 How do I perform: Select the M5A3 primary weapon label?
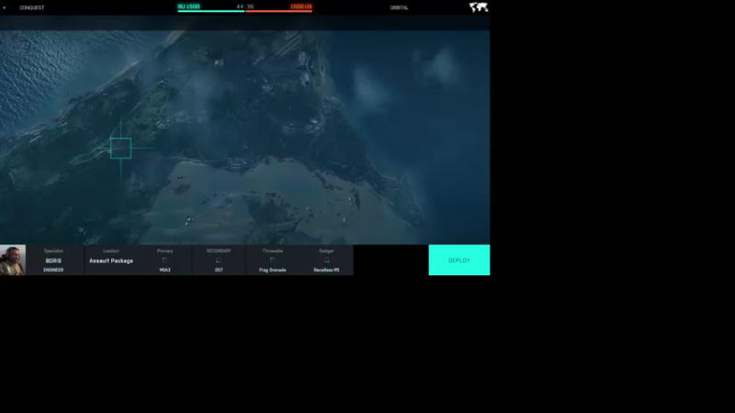[x=165, y=270]
